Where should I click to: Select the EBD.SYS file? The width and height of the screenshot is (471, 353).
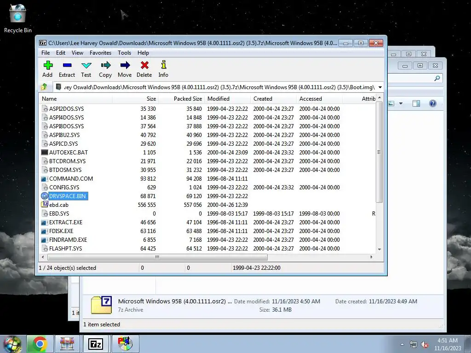click(59, 213)
